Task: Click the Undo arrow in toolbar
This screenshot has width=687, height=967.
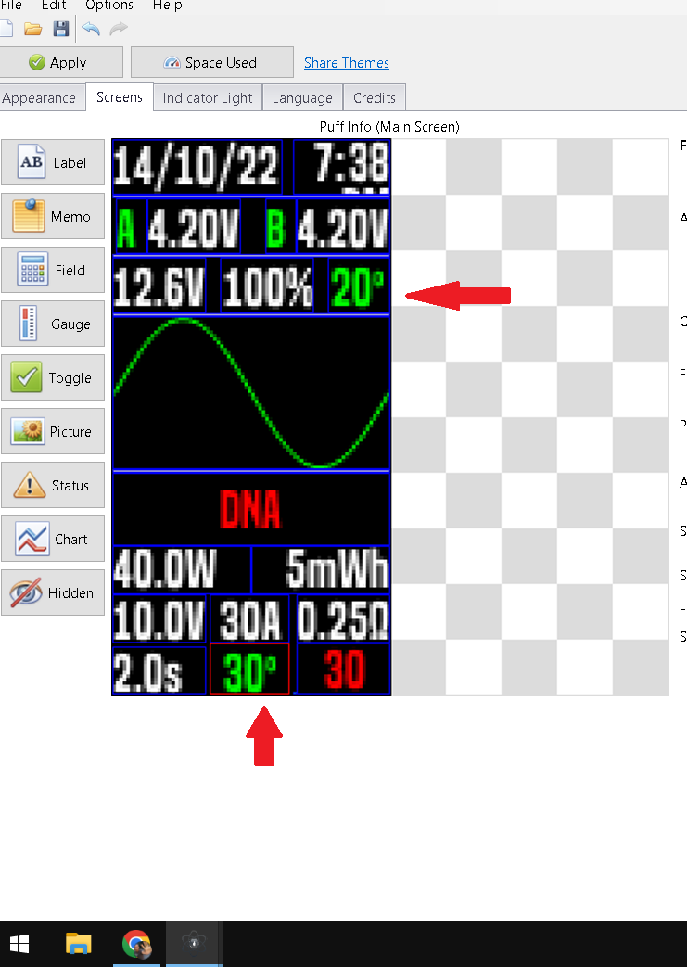Action: point(90,29)
